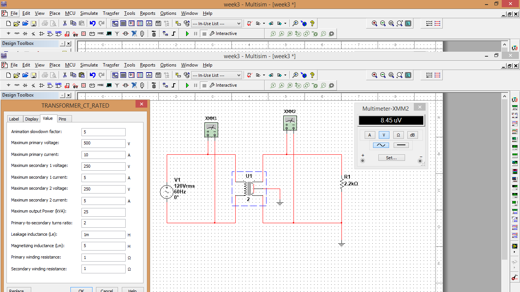Click the Save icon in the front window toolbar

coord(33,75)
